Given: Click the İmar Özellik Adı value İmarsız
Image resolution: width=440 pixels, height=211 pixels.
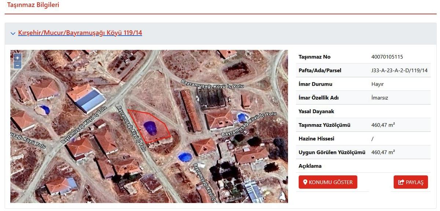Looking at the screenshot, I should (379, 98).
